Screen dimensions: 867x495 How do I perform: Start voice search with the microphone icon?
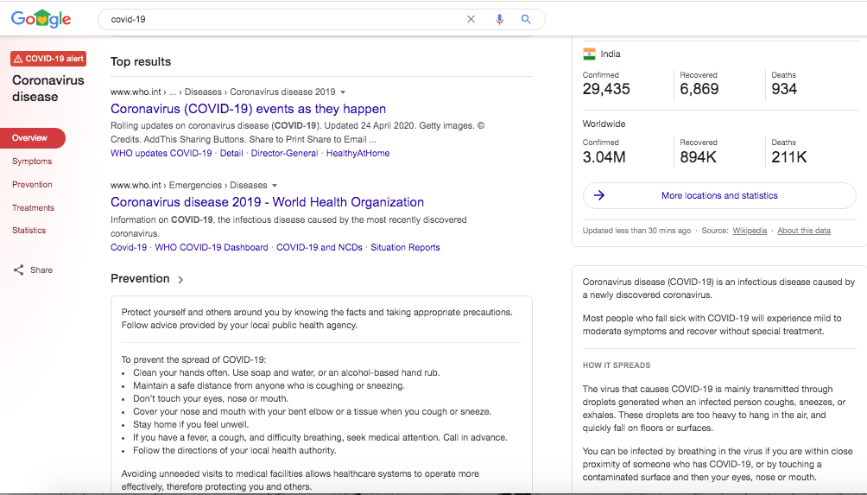tap(499, 19)
